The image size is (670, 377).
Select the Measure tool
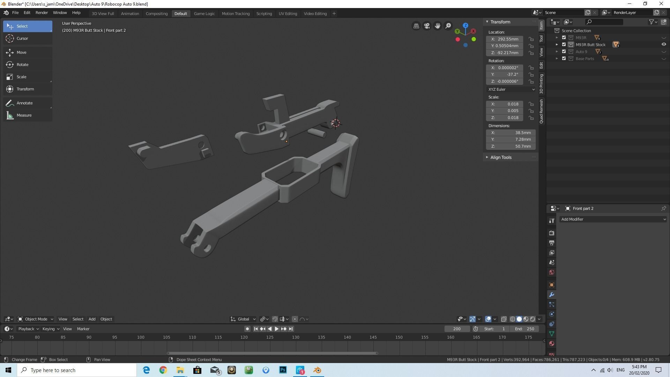pyautogui.click(x=24, y=115)
